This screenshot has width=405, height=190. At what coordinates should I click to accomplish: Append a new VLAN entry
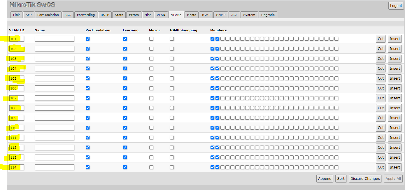point(325,179)
